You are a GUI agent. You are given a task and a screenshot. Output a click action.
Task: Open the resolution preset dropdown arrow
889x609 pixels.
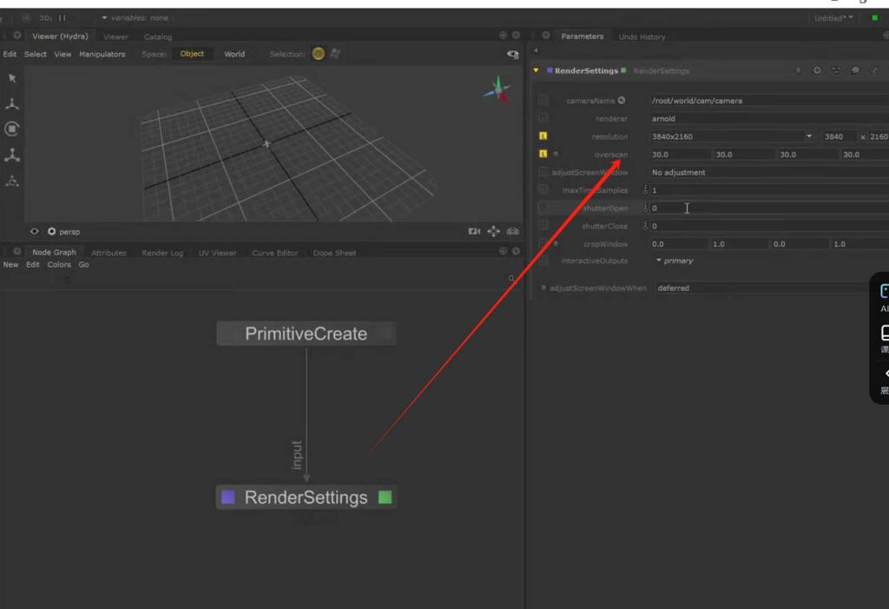809,136
